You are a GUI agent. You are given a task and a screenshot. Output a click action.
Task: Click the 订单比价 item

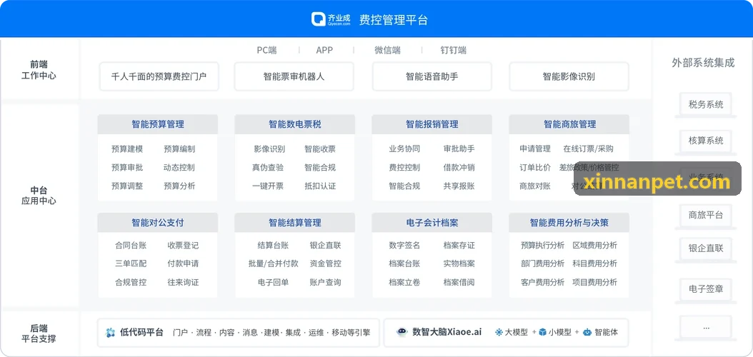[x=535, y=168]
